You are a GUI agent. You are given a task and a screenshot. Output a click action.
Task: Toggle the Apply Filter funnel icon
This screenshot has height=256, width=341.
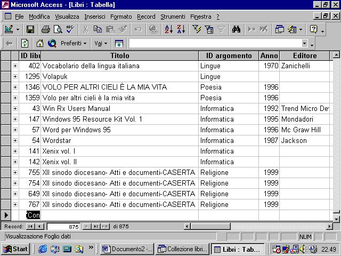pyautogui.click(x=221, y=29)
